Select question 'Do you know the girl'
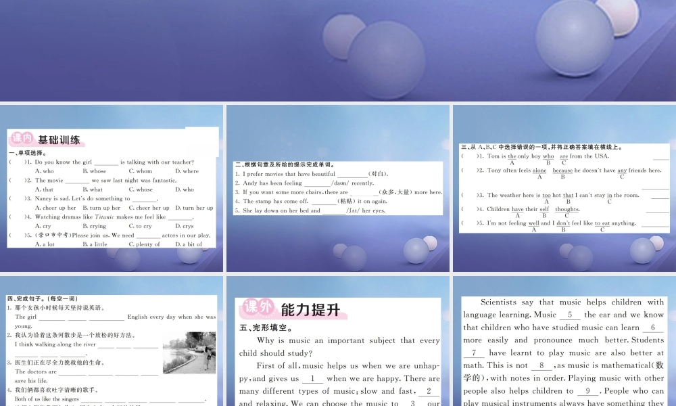The height and width of the screenshot is (406, 676). coord(114,162)
